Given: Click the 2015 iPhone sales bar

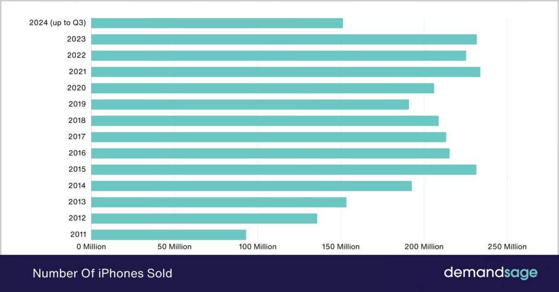Looking at the screenshot, I should 284,170.
